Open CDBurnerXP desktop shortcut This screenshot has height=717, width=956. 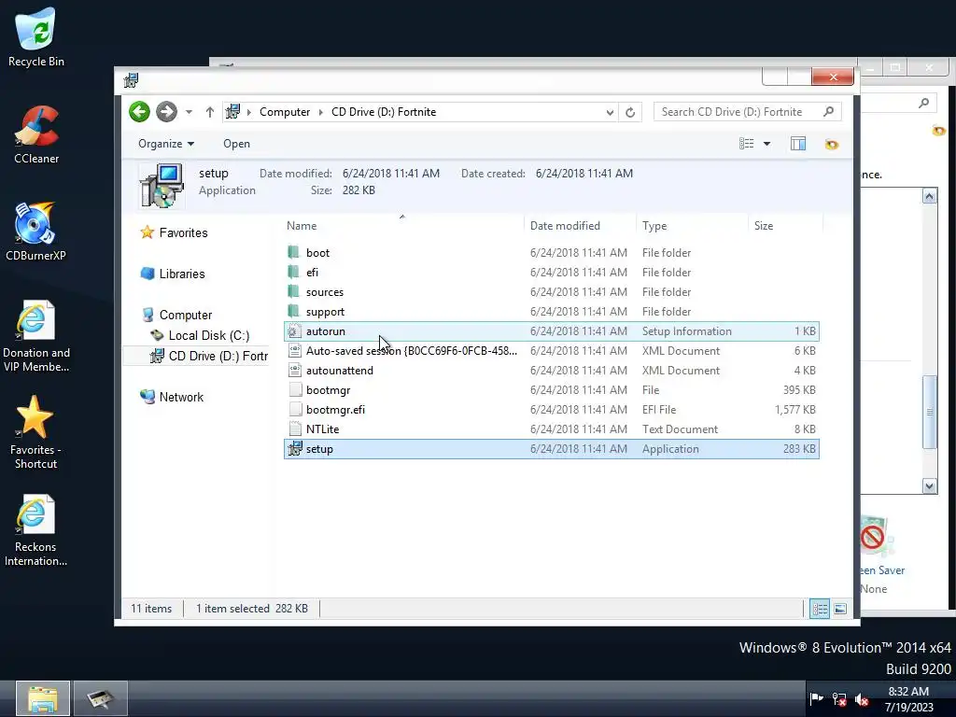pos(35,232)
